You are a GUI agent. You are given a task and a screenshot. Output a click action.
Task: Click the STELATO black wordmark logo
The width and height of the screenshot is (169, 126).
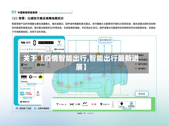46,42
